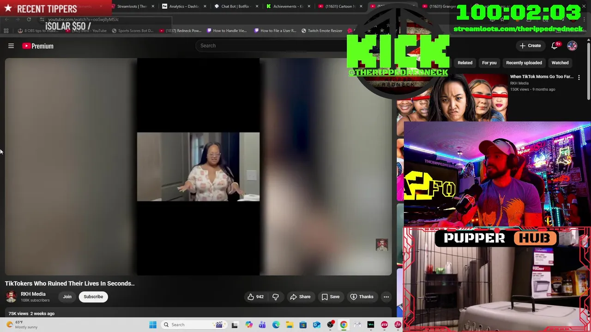Screen dimensions: 591x332
Task: Open Outlook from the taskbar
Action: pos(316,325)
